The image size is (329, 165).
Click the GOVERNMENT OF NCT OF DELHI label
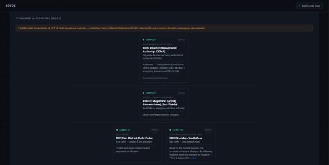pyautogui.click(x=158, y=45)
